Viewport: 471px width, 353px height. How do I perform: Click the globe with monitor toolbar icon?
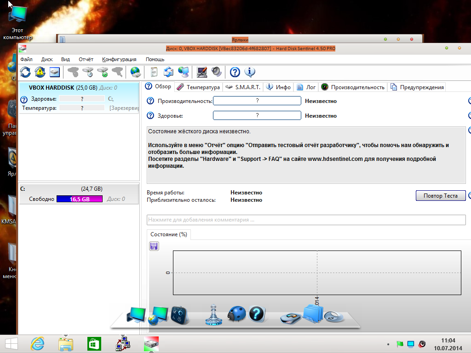(x=183, y=72)
